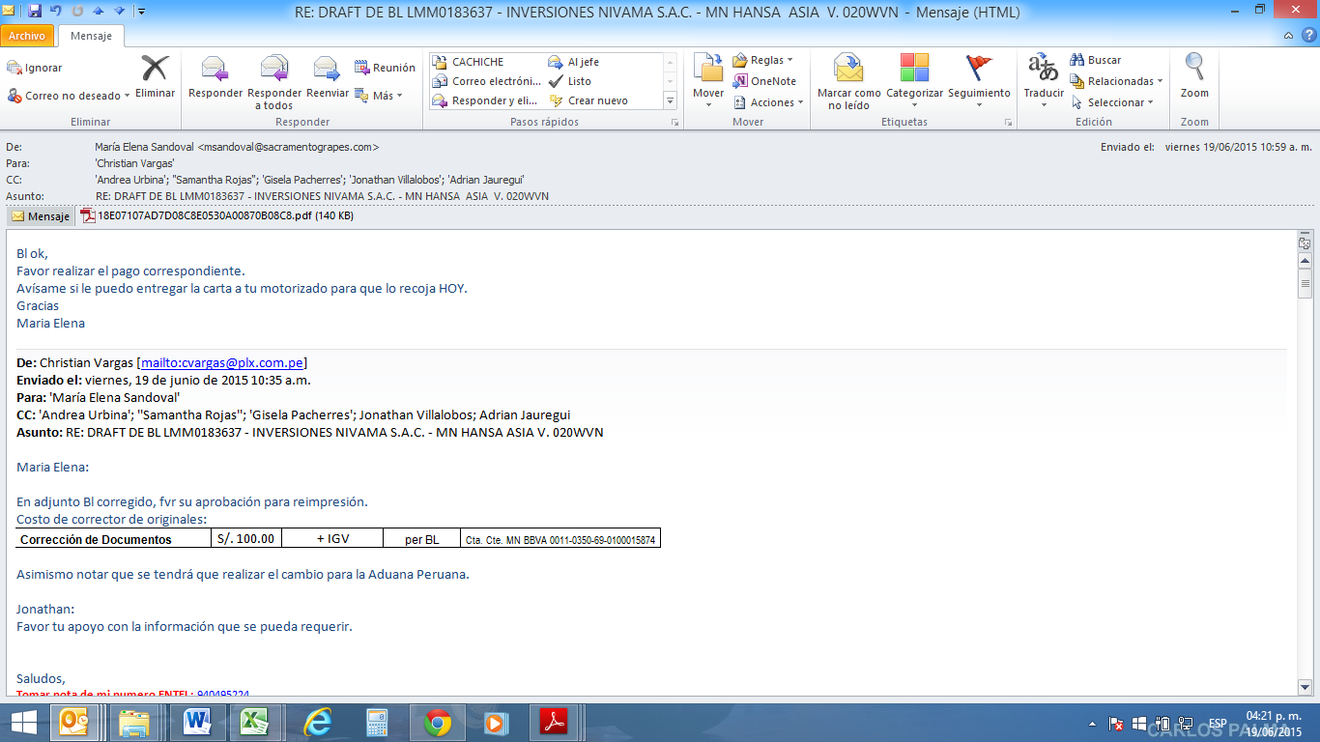This screenshot has width=1320, height=742.
Task: Select the Mensaje ribbon tab
Action: click(x=91, y=36)
